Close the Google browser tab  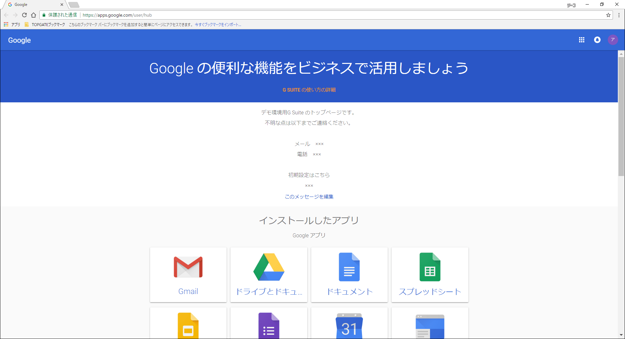click(62, 5)
